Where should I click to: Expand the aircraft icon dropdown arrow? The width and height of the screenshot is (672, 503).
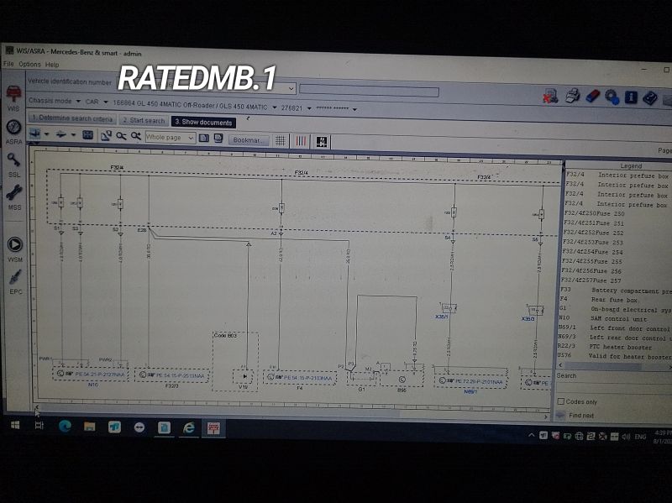click(73, 135)
